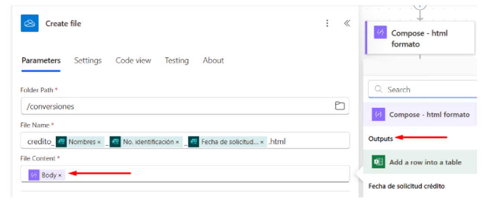Screen dimensions: 500x209
Task: Collapse Compose - html formato group header
Action: coord(420,115)
